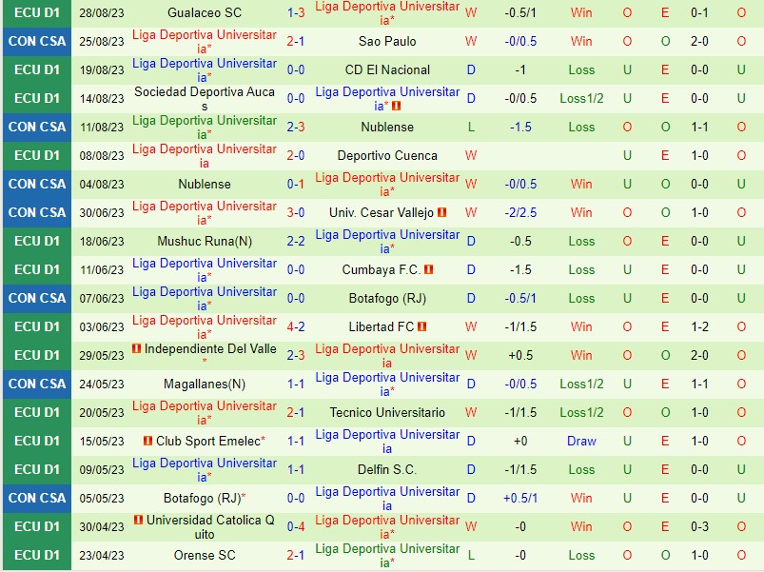
Task: Click the Win result in the top row
Action: [x=582, y=13]
